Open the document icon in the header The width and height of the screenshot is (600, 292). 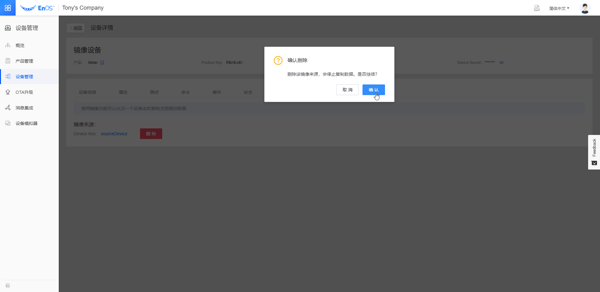[x=537, y=8]
